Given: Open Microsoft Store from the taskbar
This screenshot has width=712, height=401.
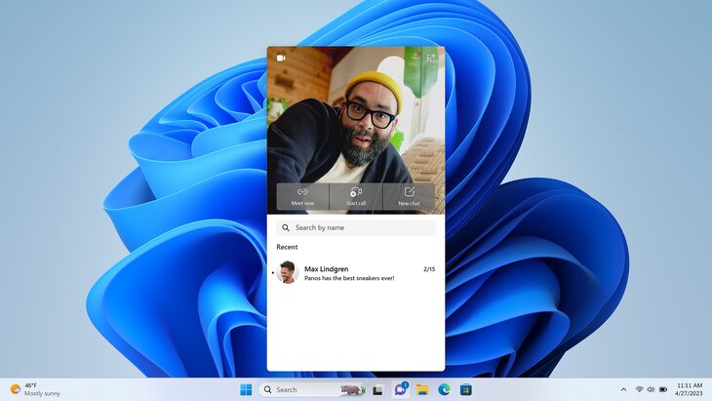Looking at the screenshot, I should coord(466,389).
